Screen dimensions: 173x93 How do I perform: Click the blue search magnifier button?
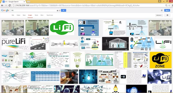pyautogui.click(x=64, y=10)
